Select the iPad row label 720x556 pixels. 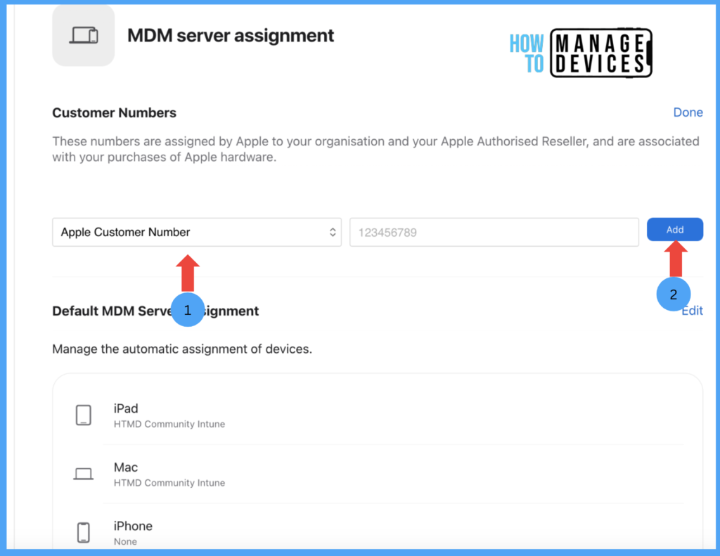point(126,408)
